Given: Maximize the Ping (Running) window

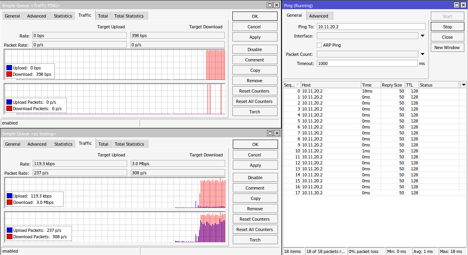Looking at the screenshot, I should pos(457,5).
